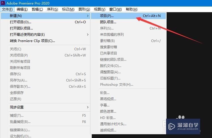The height and width of the screenshot is (138, 212).
Task: Click 批量捕捉(B)... menu entry
Action: [x=45, y=122]
